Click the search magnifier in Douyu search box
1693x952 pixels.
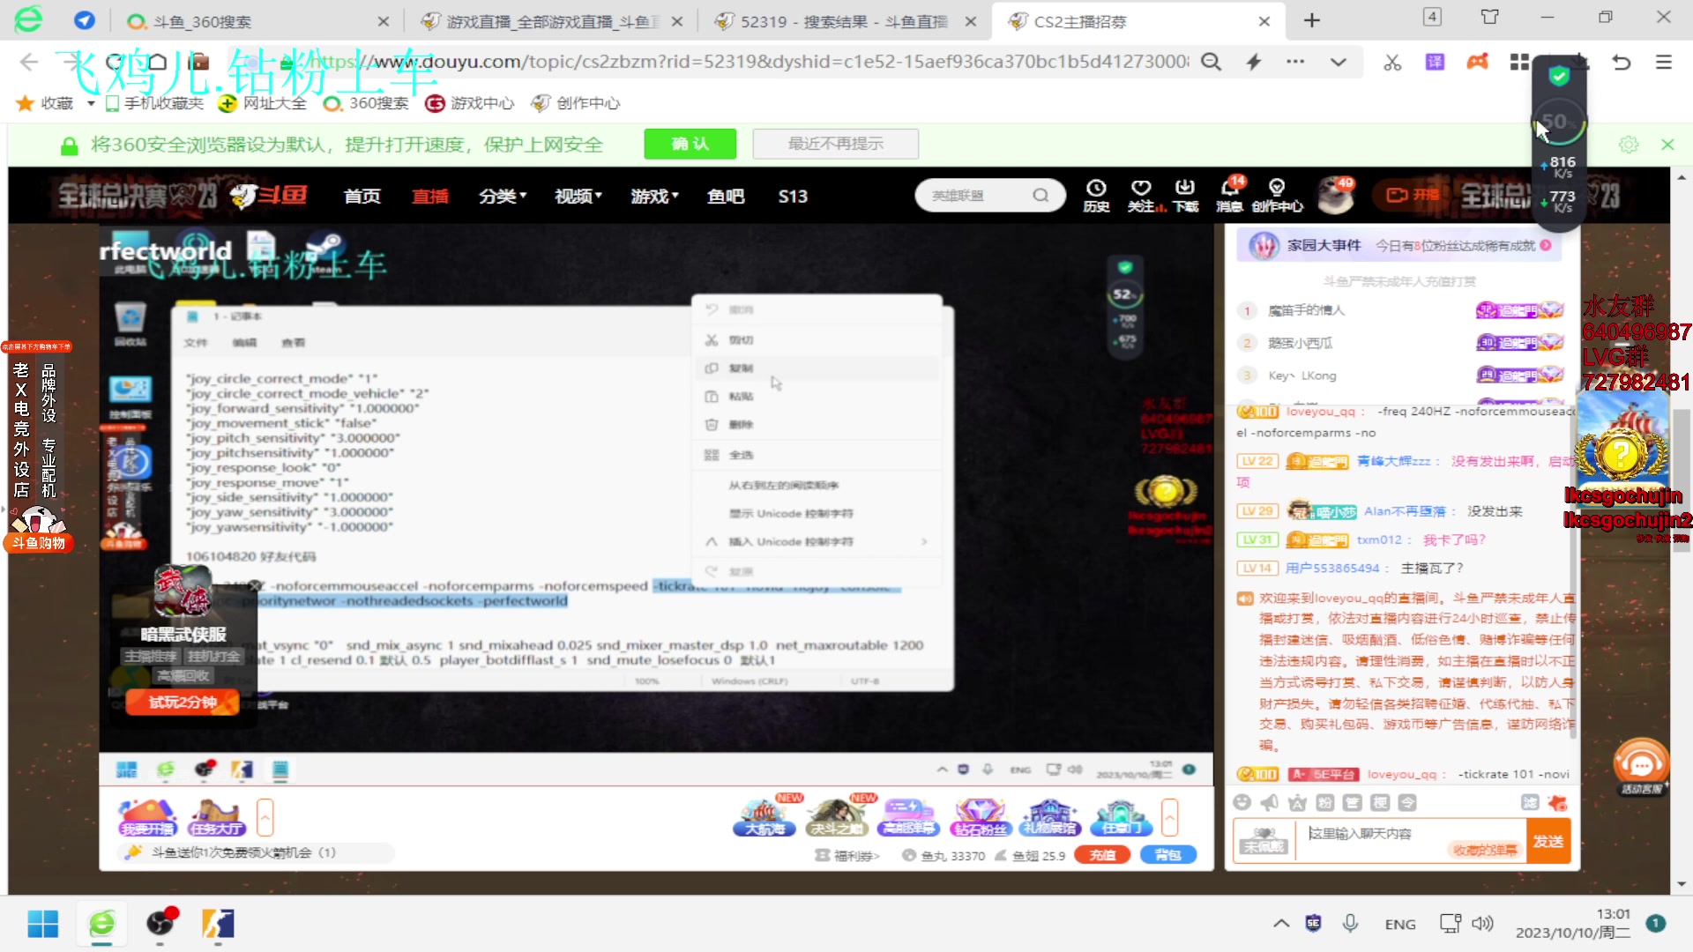point(1040,196)
